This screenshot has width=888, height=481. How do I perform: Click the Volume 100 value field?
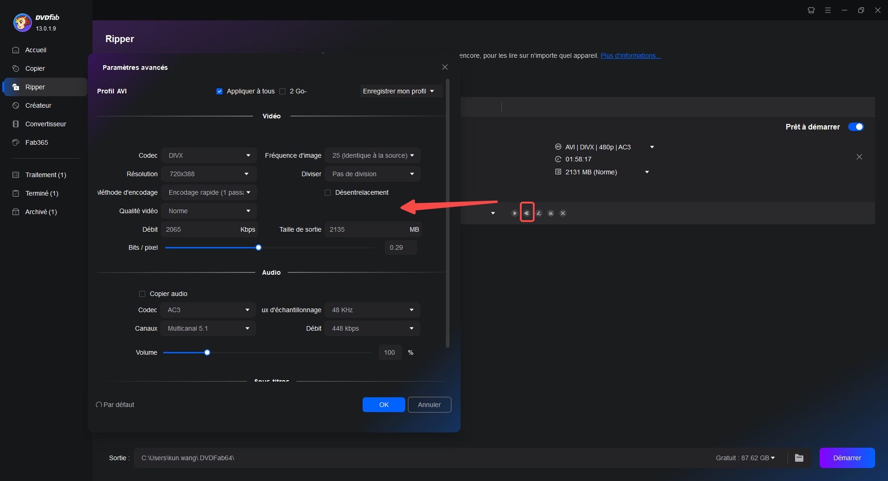[x=390, y=352]
